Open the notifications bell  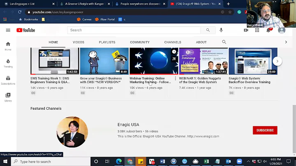[x=268, y=30]
